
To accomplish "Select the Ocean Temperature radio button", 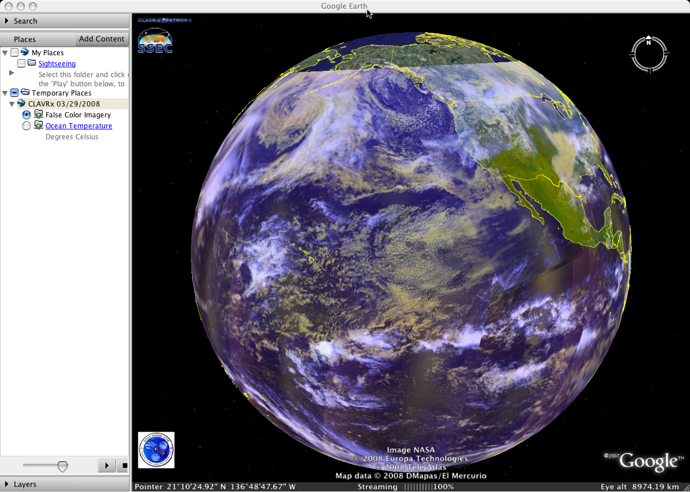I will pos(27,125).
